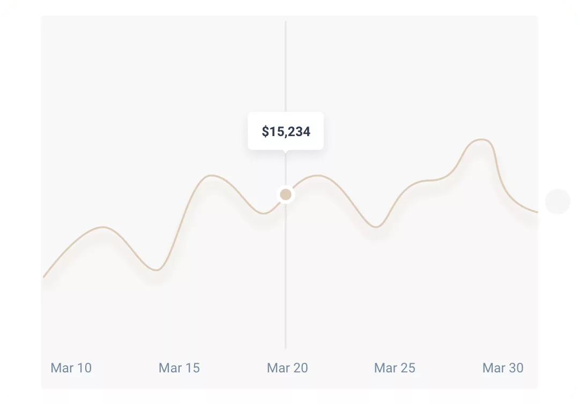Viewport: 579px width, 404px height.
Task: Click the tan data point marker
Action: pos(286,194)
